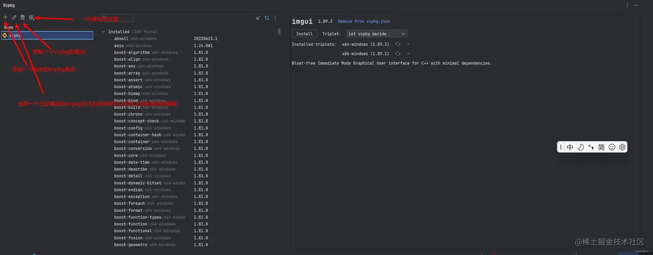Select boost-conversion package row
Screen dimensions: 653x255
pyautogui.click(x=147, y=148)
